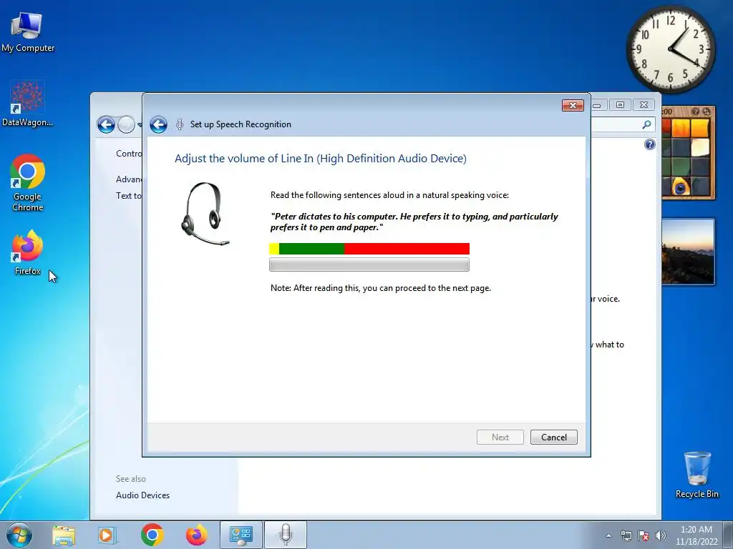Close the Set up Speech Recognition dialog
733x549 pixels.
pyautogui.click(x=573, y=106)
